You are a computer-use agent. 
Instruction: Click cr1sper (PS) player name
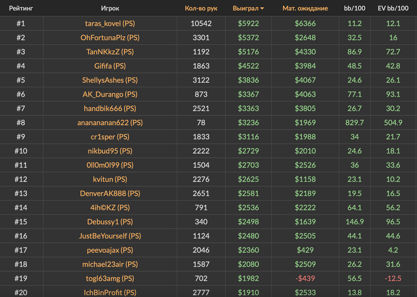110,137
